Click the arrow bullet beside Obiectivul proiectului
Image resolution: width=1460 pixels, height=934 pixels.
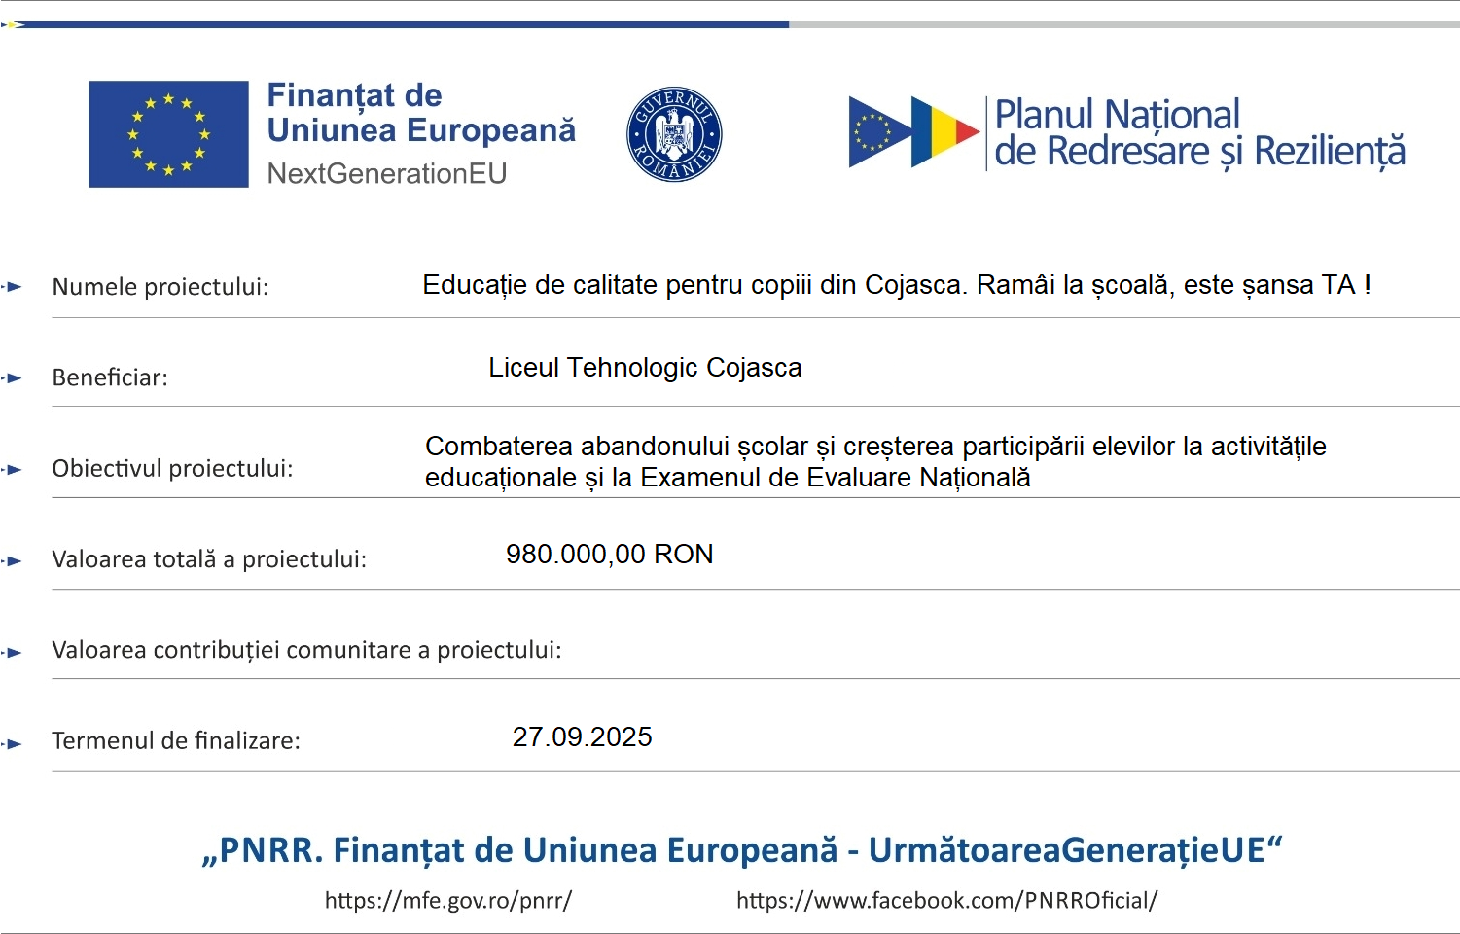[x=12, y=469]
